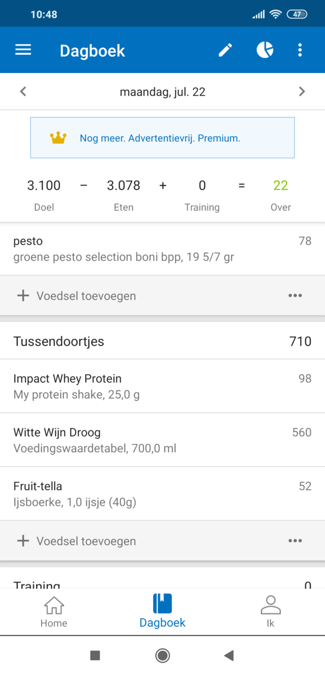325x675 pixels.
Task: Tap the green 22 Over calorie value
Action: [x=281, y=186]
